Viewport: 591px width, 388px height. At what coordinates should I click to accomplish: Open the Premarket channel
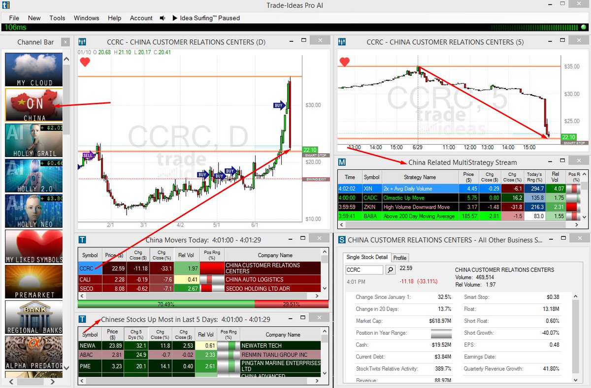tap(34, 282)
